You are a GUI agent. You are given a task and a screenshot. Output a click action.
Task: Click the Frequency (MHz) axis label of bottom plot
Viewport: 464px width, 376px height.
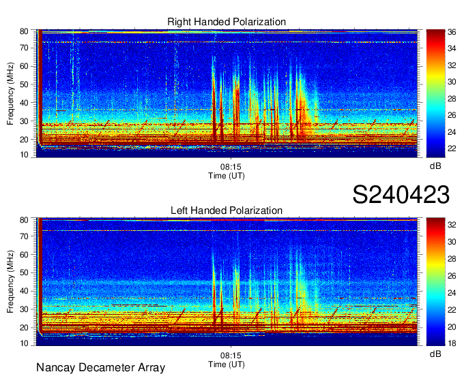[10, 282]
